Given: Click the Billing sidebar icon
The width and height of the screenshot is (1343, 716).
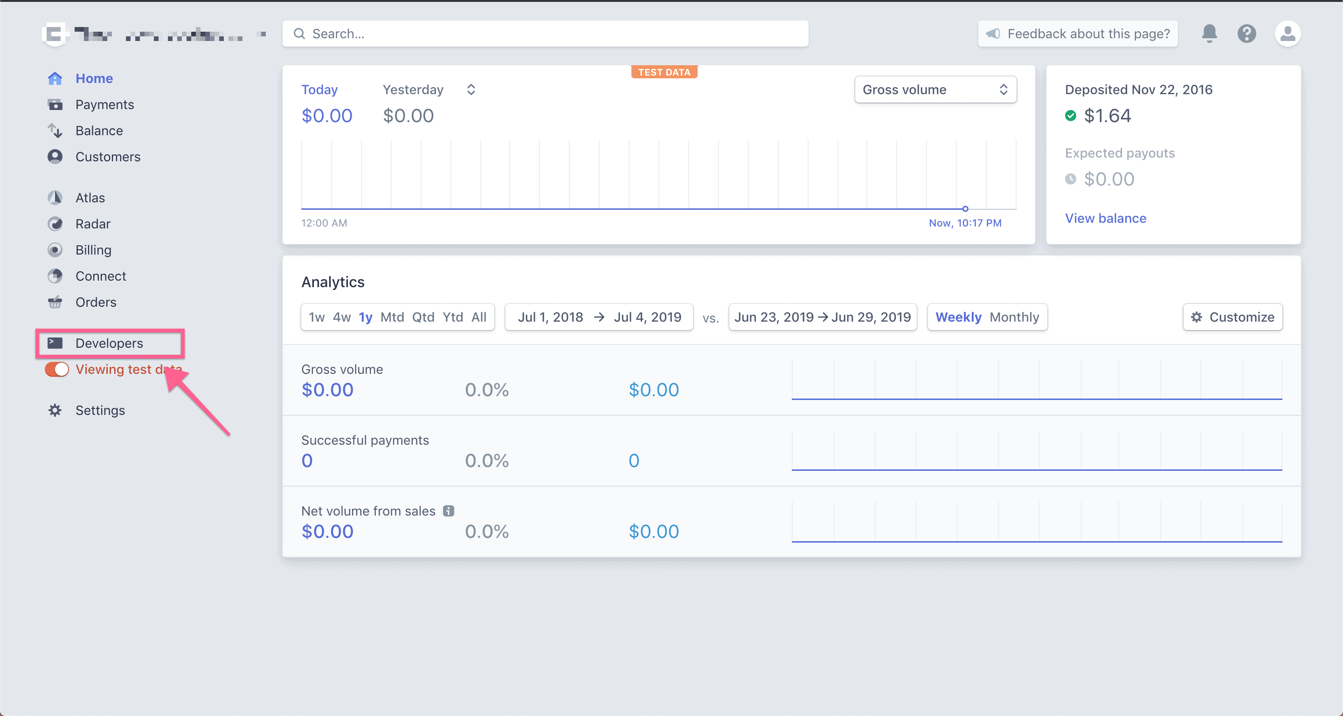Looking at the screenshot, I should (x=55, y=249).
